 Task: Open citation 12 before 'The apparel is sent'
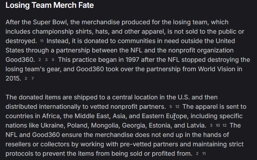(x=177, y=107)
